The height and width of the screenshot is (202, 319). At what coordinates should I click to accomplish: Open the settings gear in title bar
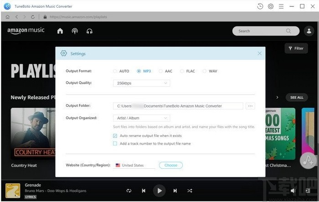pyautogui.click(x=271, y=6)
